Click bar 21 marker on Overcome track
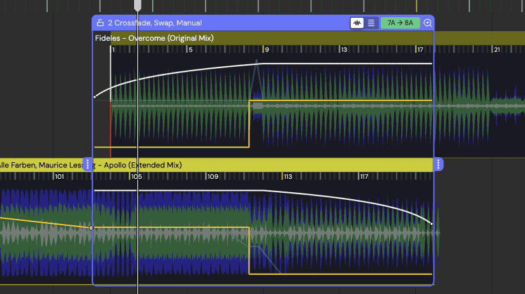The width and height of the screenshot is (525, 294). (496, 50)
